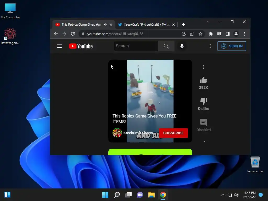This screenshot has height=201, width=268.
Task: Go back with the browser back arrow
Action: [x=56, y=34]
